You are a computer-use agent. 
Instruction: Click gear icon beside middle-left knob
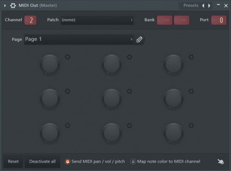(x=67, y=91)
